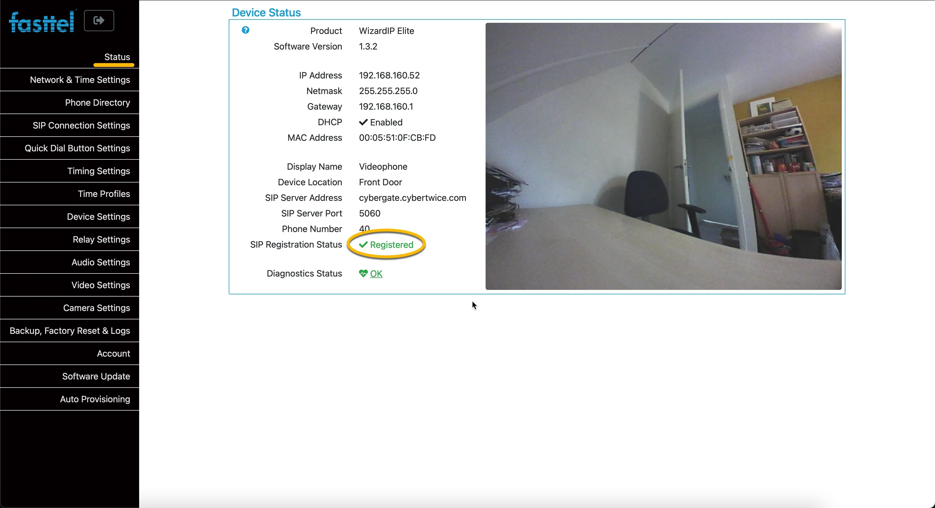Click software version 1.3.2
The height and width of the screenshot is (508, 935).
pyautogui.click(x=368, y=46)
